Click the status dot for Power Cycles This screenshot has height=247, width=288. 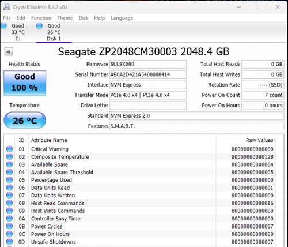(x=9, y=226)
